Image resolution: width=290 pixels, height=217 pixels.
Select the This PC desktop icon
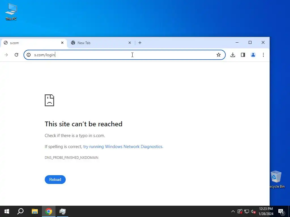pos(11,12)
